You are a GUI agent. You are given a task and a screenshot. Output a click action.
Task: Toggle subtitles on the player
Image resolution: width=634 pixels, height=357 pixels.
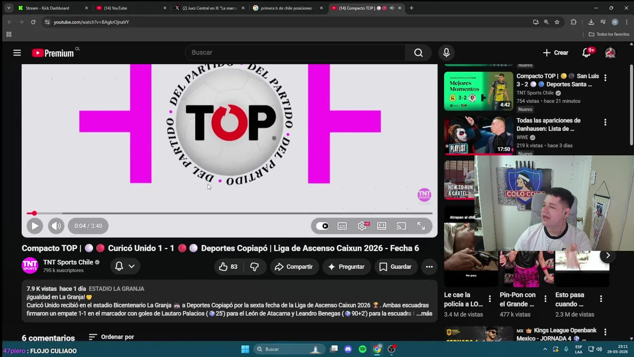[x=342, y=226]
